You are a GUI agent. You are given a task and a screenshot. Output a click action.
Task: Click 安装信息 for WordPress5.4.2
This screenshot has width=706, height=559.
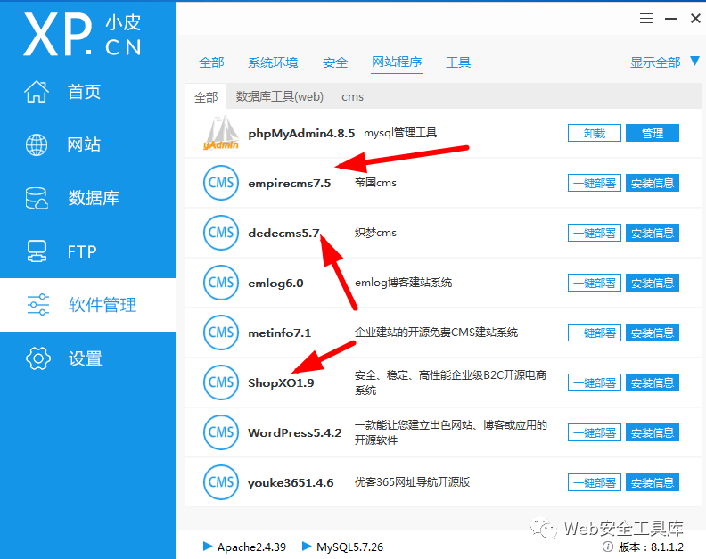point(653,433)
